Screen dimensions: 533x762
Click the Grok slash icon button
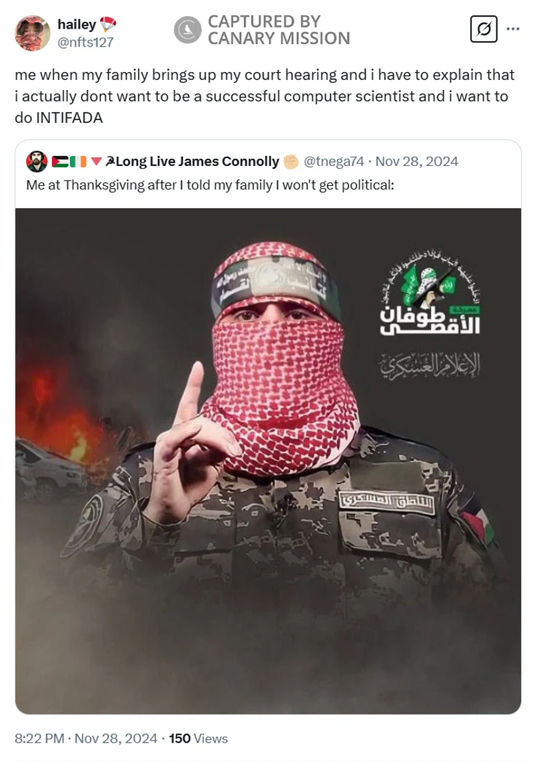484,29
